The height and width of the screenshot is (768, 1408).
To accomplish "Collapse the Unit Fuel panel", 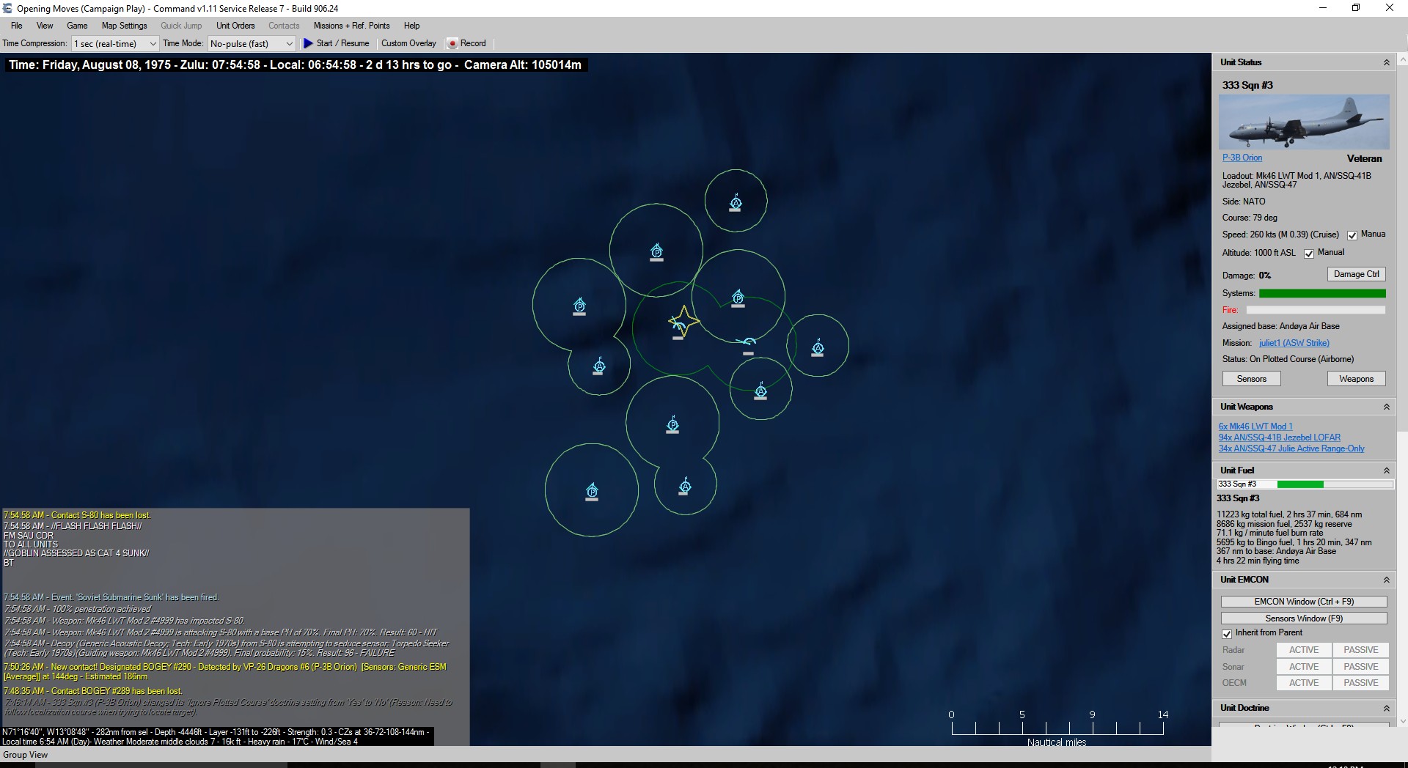I will [x=1386, y=471].
